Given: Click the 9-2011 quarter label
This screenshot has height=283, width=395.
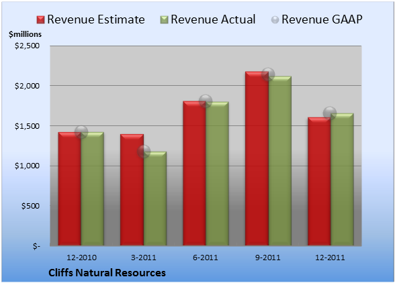Looking at the screenshot, I should [x=268, y=258].
